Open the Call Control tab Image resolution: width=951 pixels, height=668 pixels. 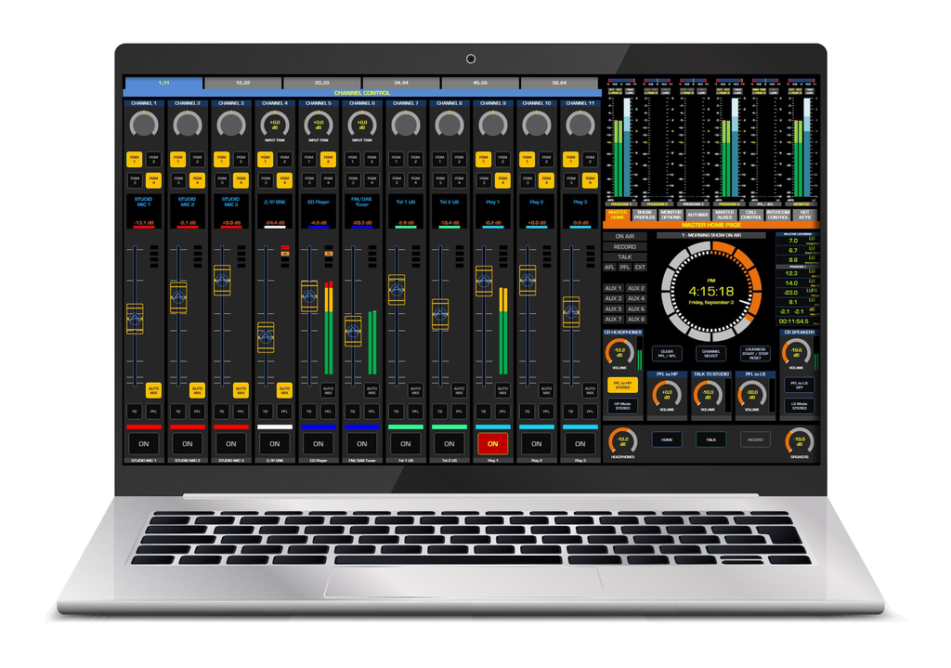click(x=750, y=215)
